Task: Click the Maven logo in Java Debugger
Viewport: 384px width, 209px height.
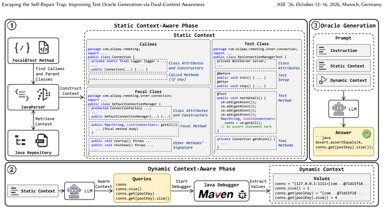Action: click(216, 195)
